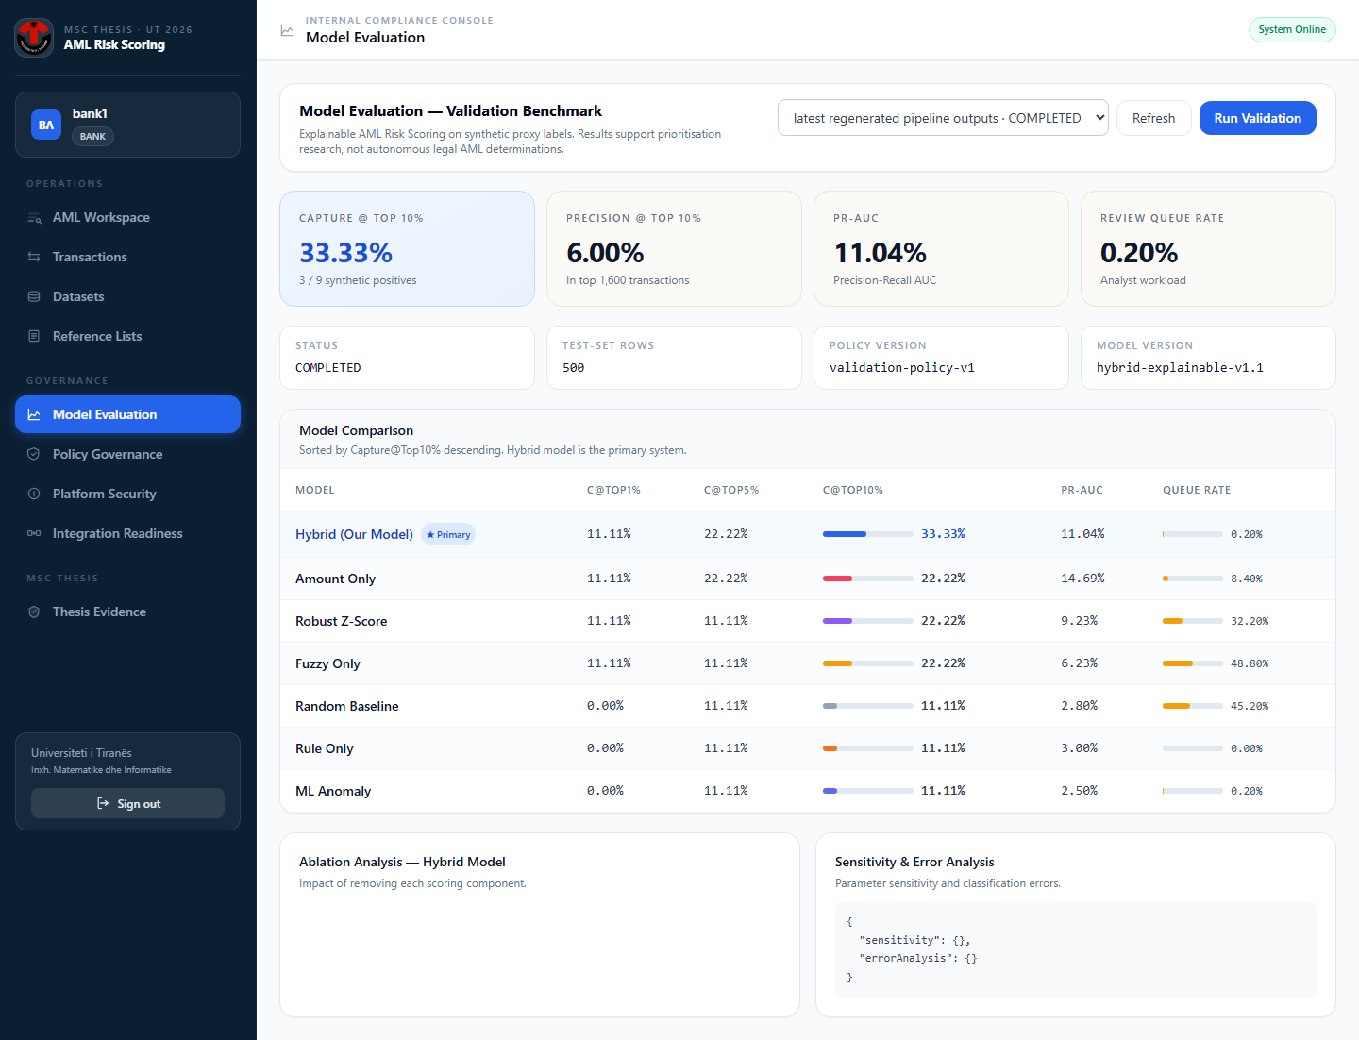Screen dimensions: 1359x1040
Task: Click the Platform Security icon
Action: (34, 494)
